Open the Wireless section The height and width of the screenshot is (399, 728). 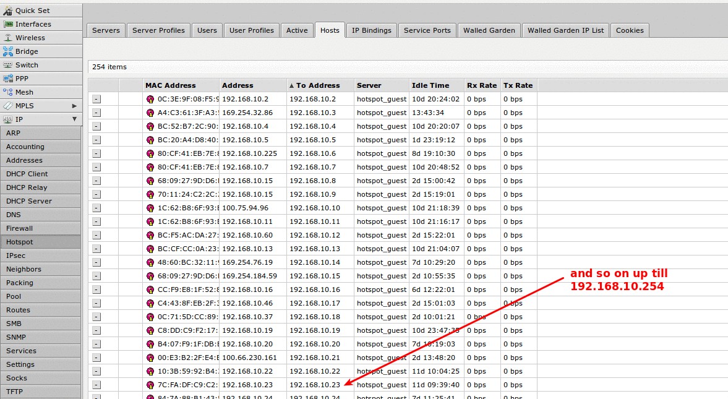coord(41,38)
